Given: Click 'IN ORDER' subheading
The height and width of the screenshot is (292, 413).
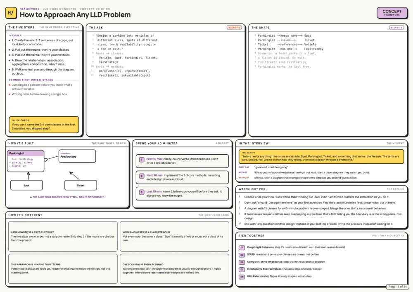Looking at the screenshot, I should pos(15,35).
